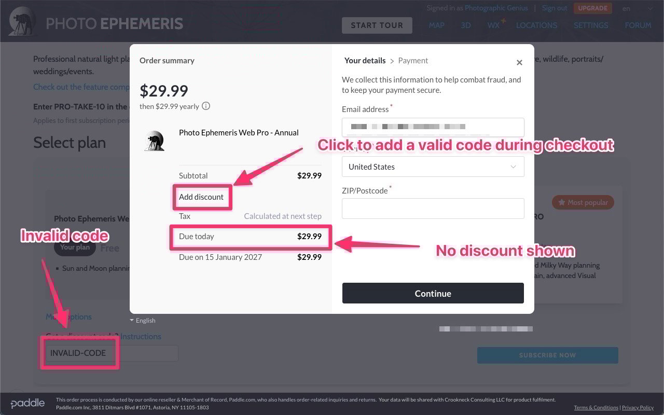Click the yearly price info icon

(206, 106)
